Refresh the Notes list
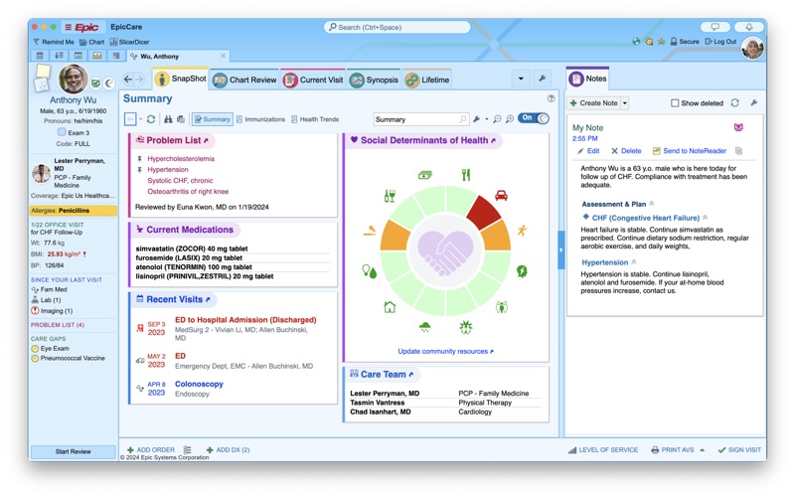Screen dimensions: 795x497 pyautogui.click(x=734, y=103)
